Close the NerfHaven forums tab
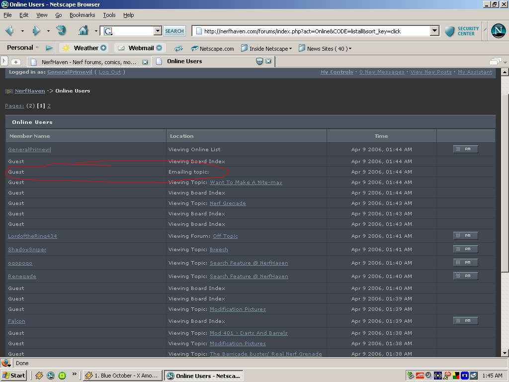The height and width of the screenshot is (382, 509). [x=145, y=62]
